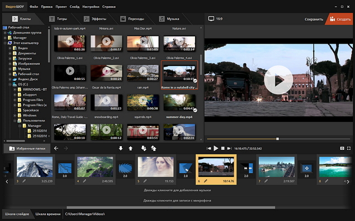Viewport: 355px width, 221px height.
Task: Jump to next slide in player
Action: click(229, 148)
